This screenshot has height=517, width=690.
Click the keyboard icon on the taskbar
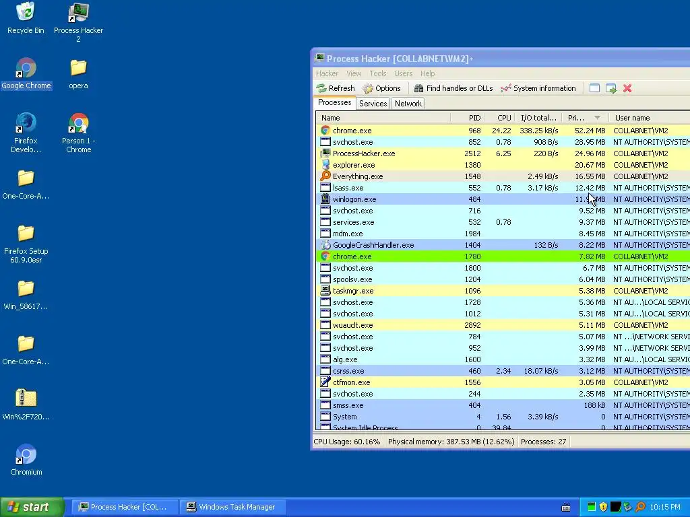click(x=566, y=508)
